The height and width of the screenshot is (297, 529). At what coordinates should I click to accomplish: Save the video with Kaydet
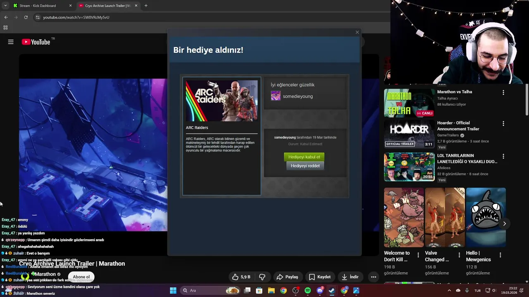(320, 277)
